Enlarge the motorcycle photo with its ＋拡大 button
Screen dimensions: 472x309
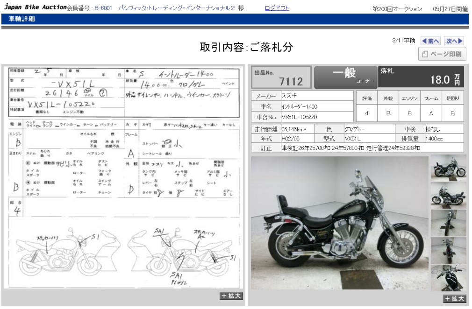tap(454, 299)
